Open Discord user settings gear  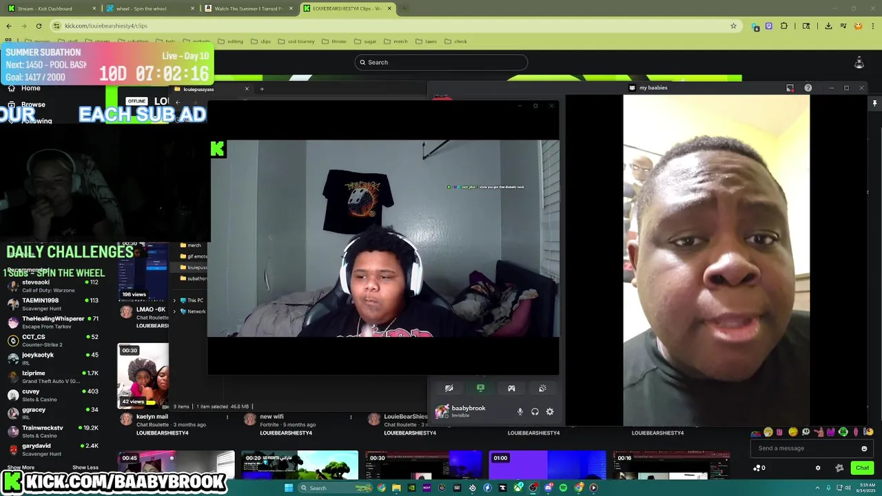[x=550, y=412]
